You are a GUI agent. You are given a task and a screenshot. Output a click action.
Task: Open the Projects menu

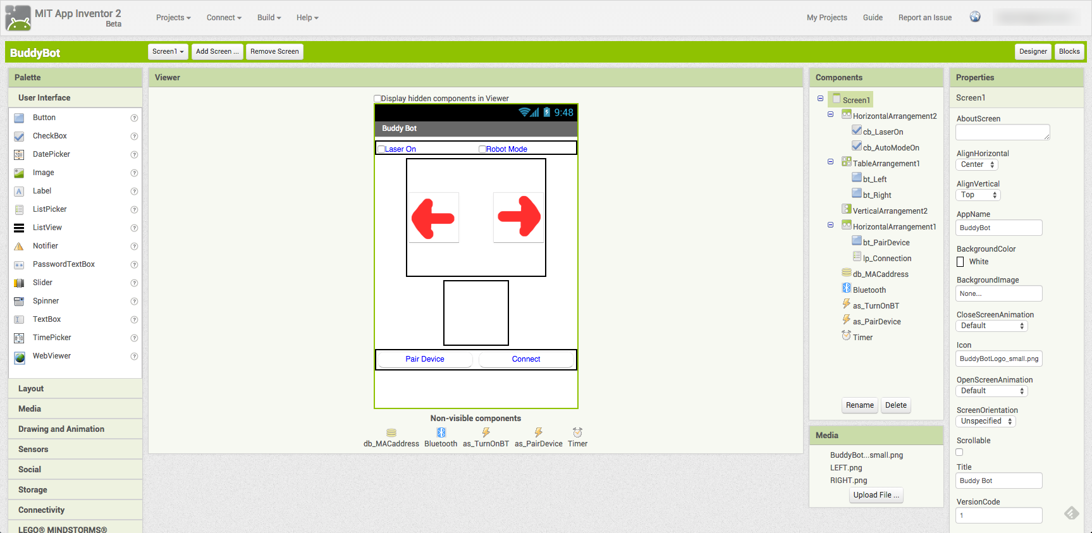173,18
